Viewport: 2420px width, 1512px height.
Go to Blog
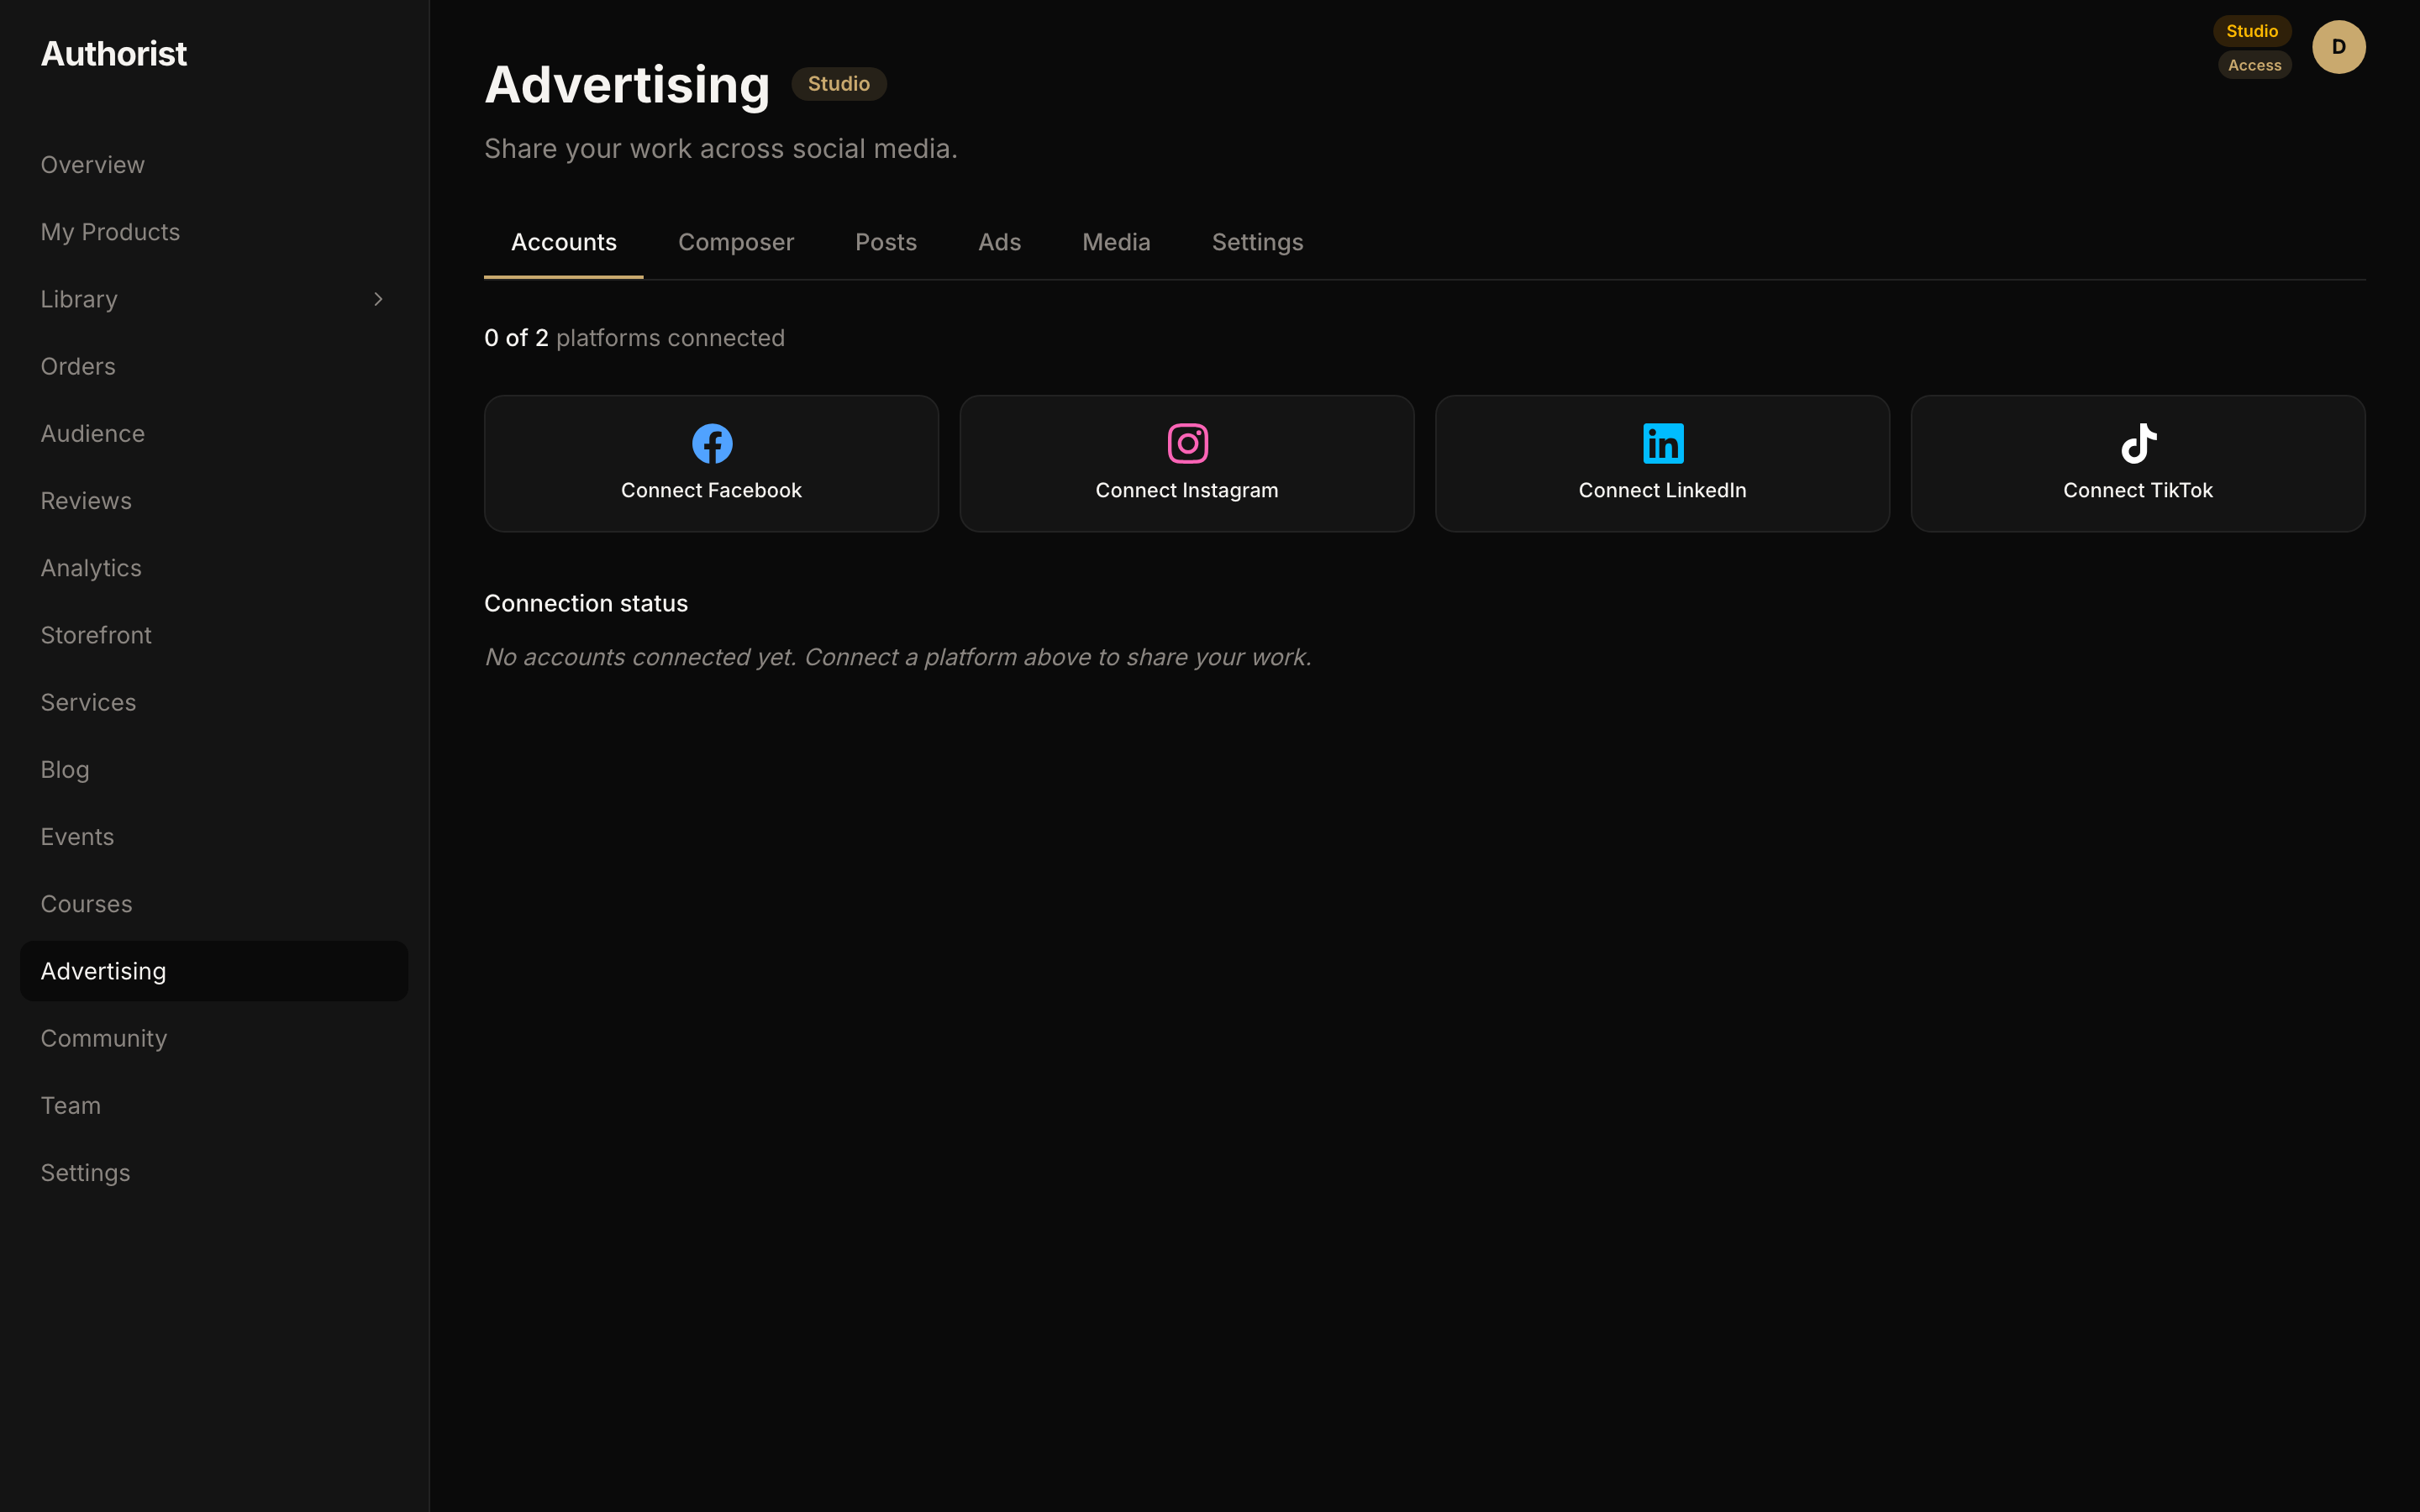214,769
